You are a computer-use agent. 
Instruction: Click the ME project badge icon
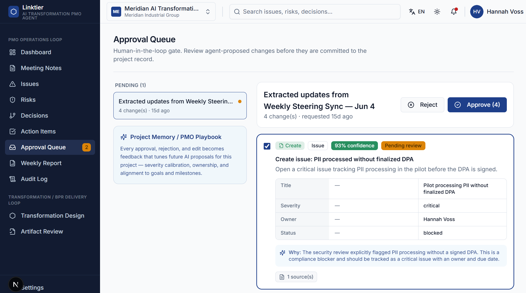[x=116, y=12]
